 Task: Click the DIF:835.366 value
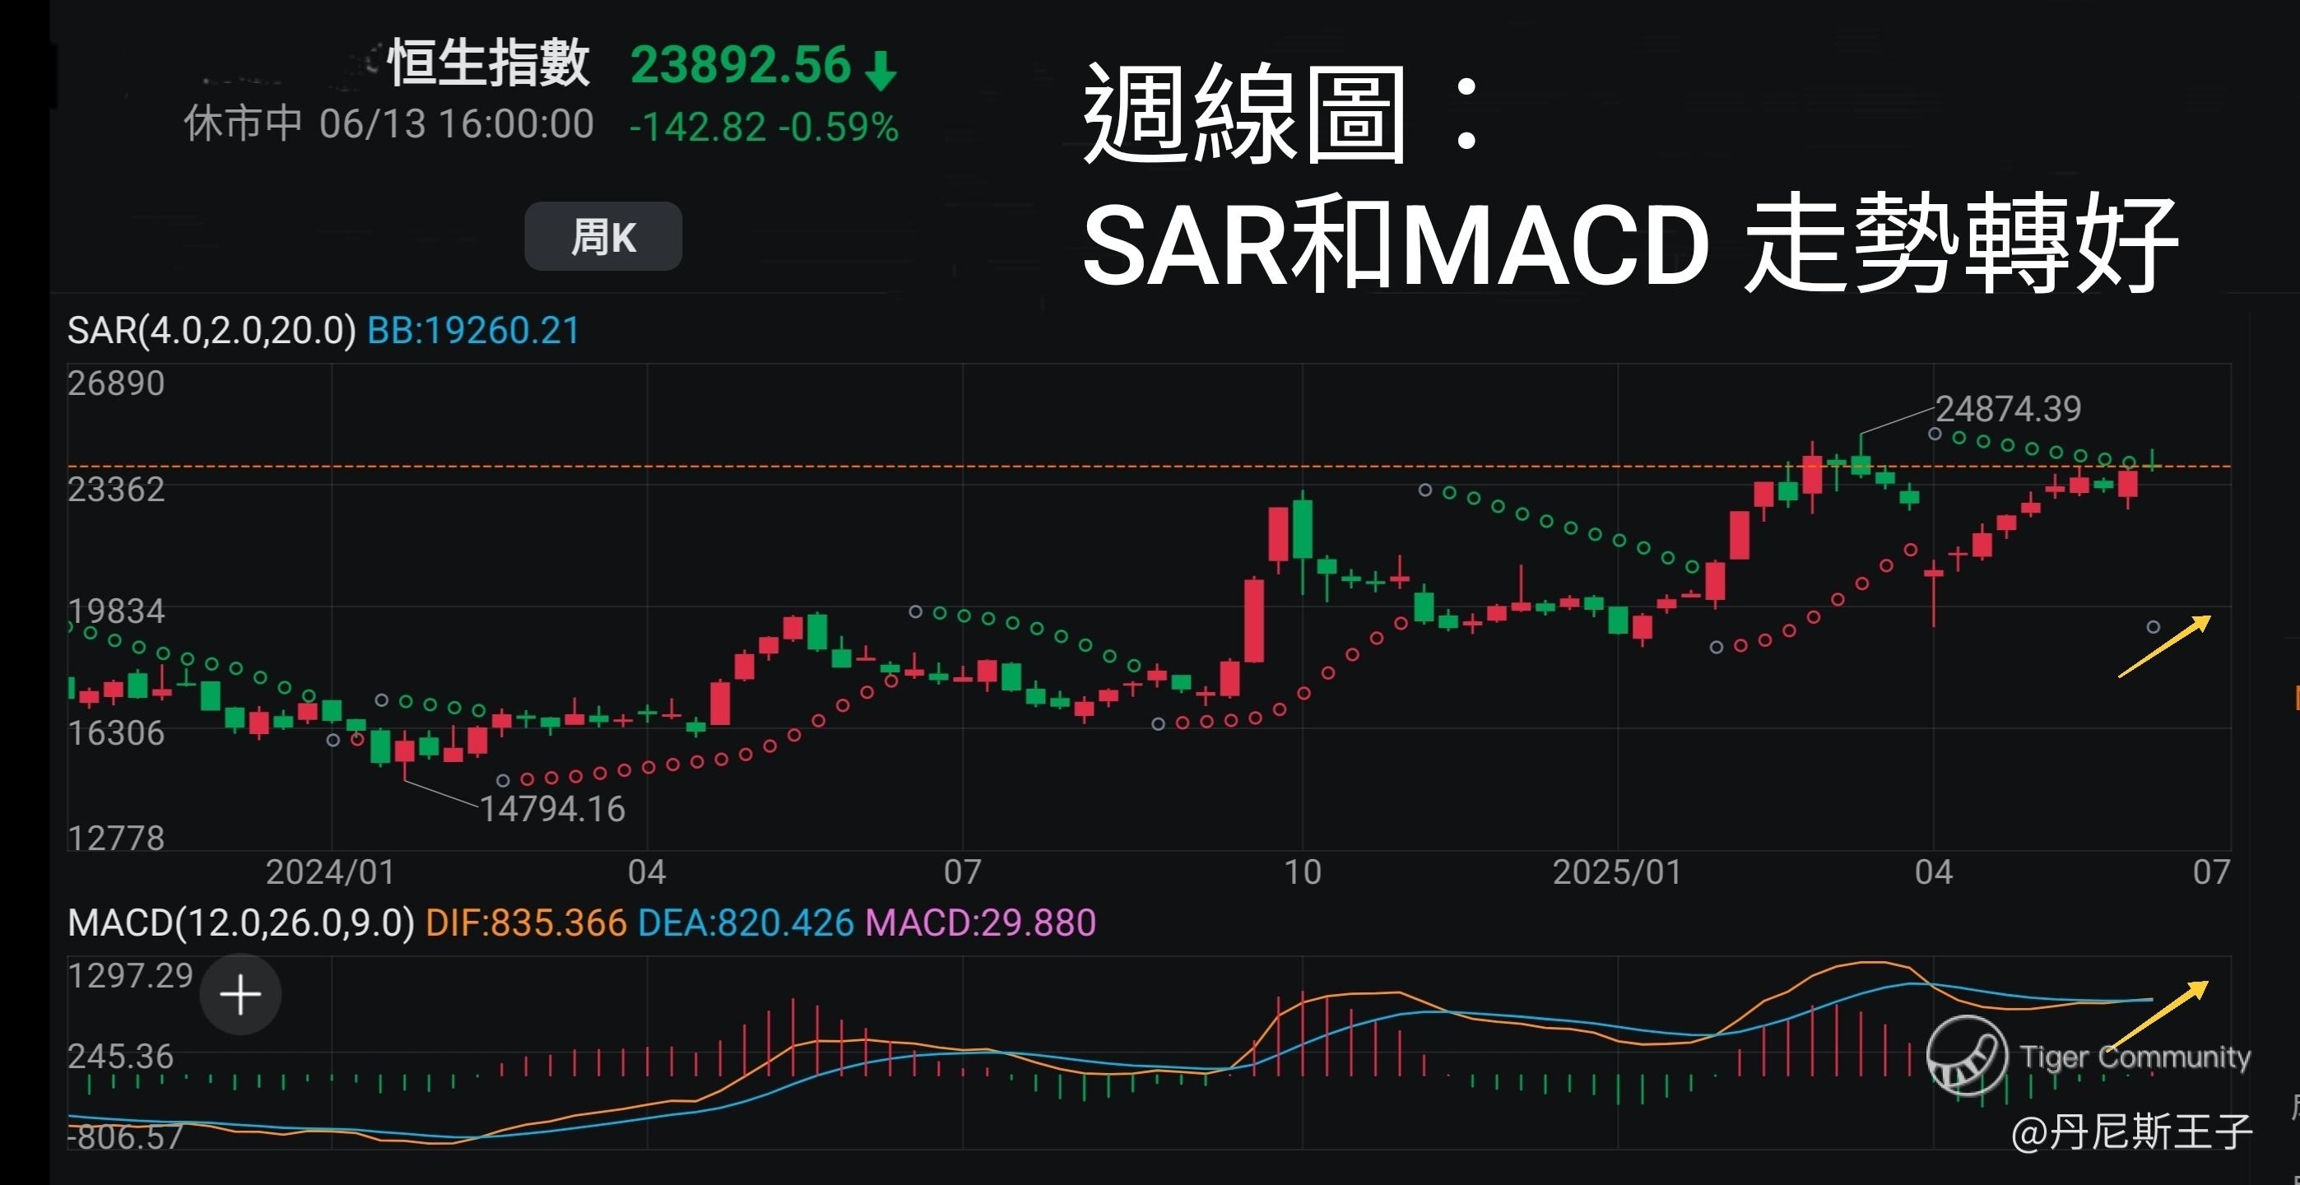(526, 922)
